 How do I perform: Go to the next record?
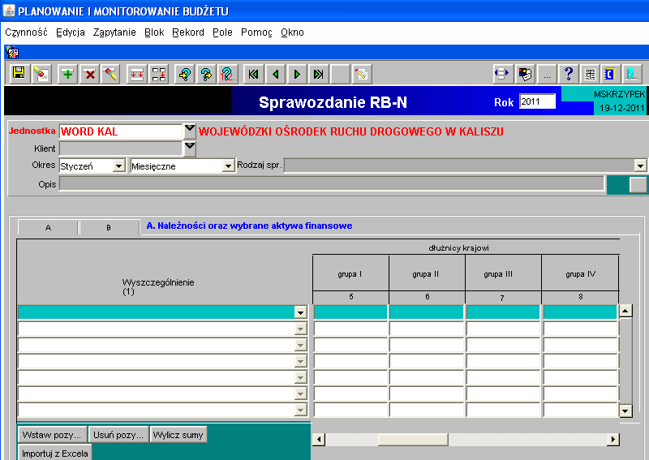click(x=297, y=74)
